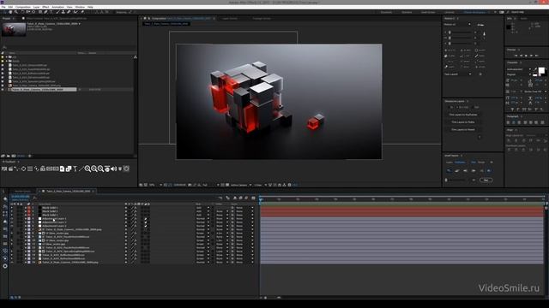
Task: Jump to first frame in Preview panel
Action: click(516, 56)
